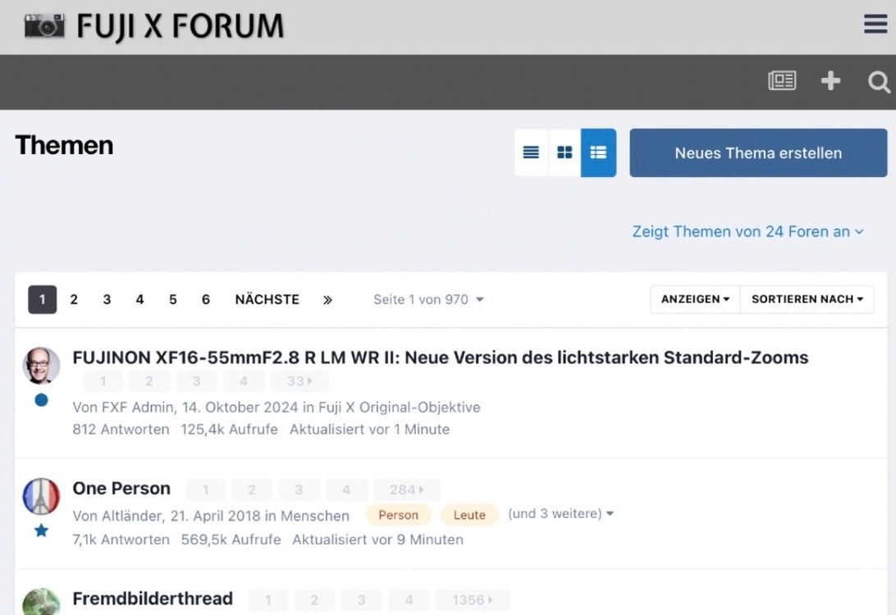
Task: Open the ANZEIGEN dropdown
Action: 695,299
